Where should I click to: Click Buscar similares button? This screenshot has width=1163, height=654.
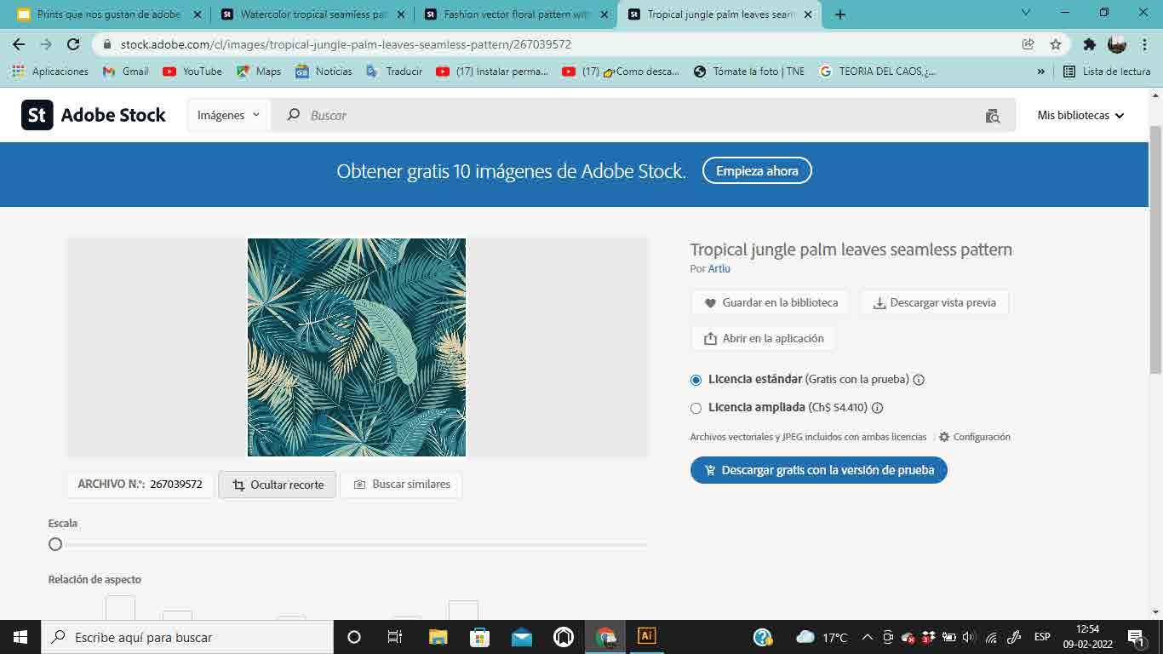coord(402,485)
